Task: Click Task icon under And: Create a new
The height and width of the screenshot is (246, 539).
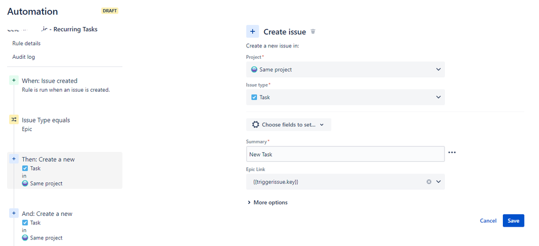Action: 25,223
